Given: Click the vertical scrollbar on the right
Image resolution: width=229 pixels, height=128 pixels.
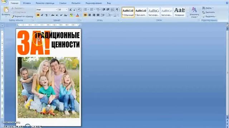Looking at the screenshot, I should point(228,73).
